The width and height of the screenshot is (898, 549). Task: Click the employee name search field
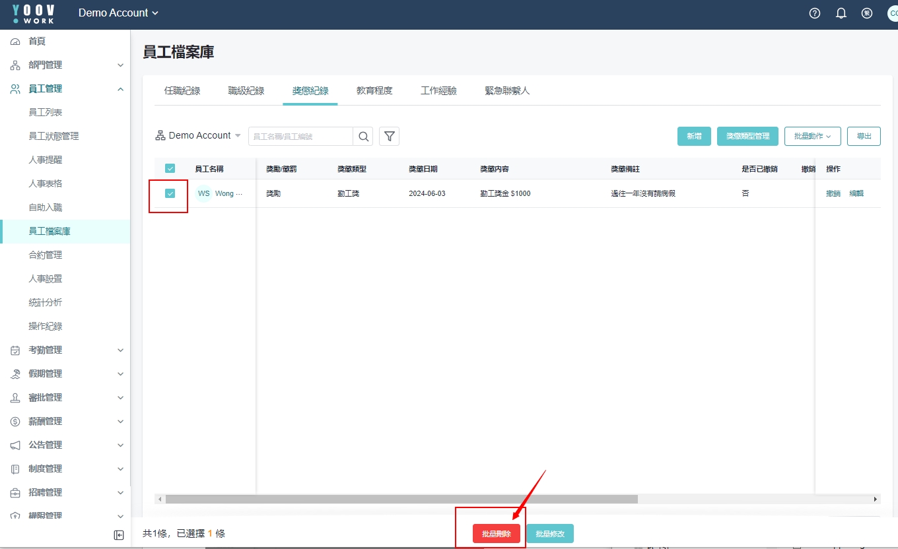[x=300, y=137]
